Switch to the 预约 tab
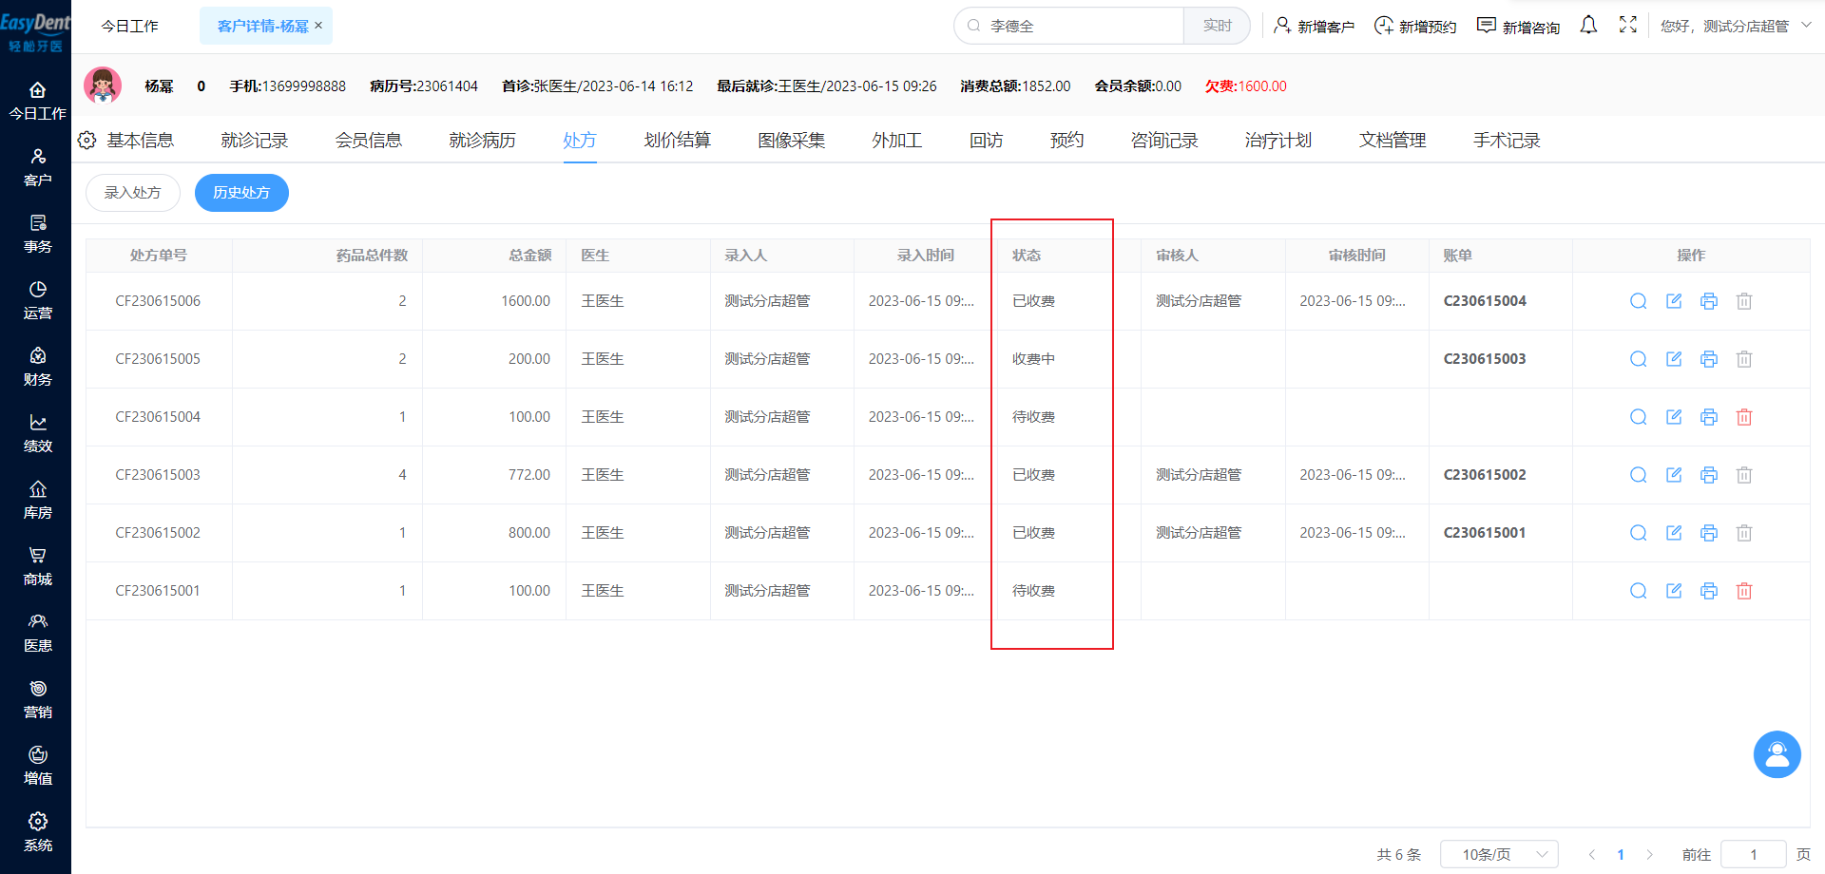Image resolution: width=1825 pixels, height=874 pixels. pyautogui.click(x=1066, y=141)
